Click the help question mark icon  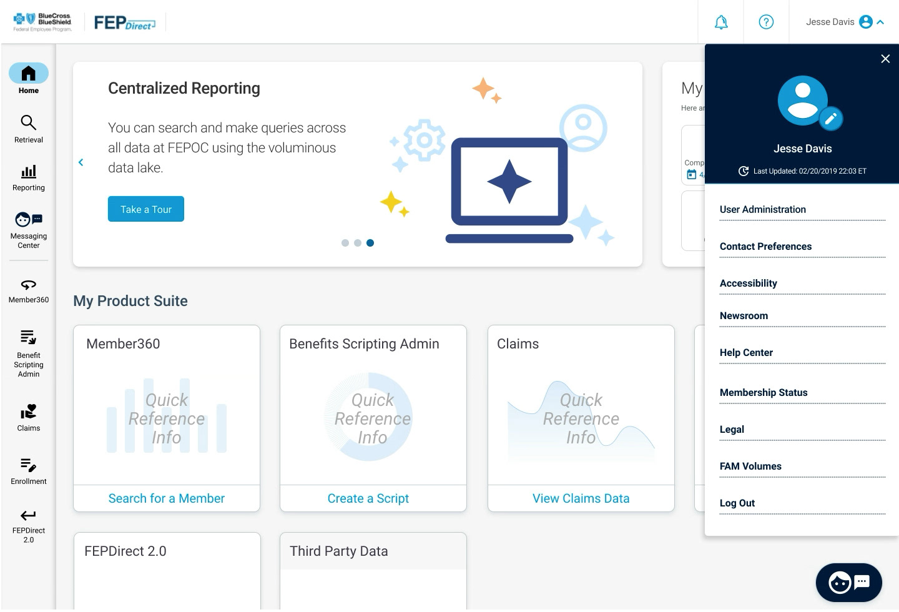[766, 22]
